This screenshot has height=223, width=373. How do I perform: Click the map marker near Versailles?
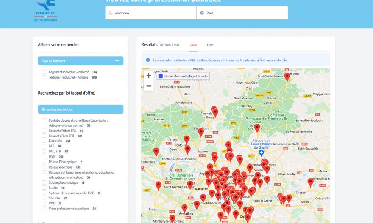[184, 208]
